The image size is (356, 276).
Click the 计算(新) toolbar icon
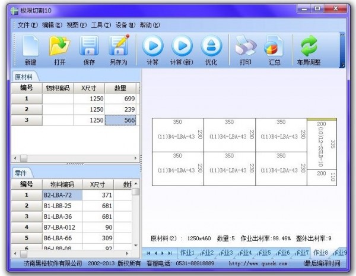click(182, 50)
